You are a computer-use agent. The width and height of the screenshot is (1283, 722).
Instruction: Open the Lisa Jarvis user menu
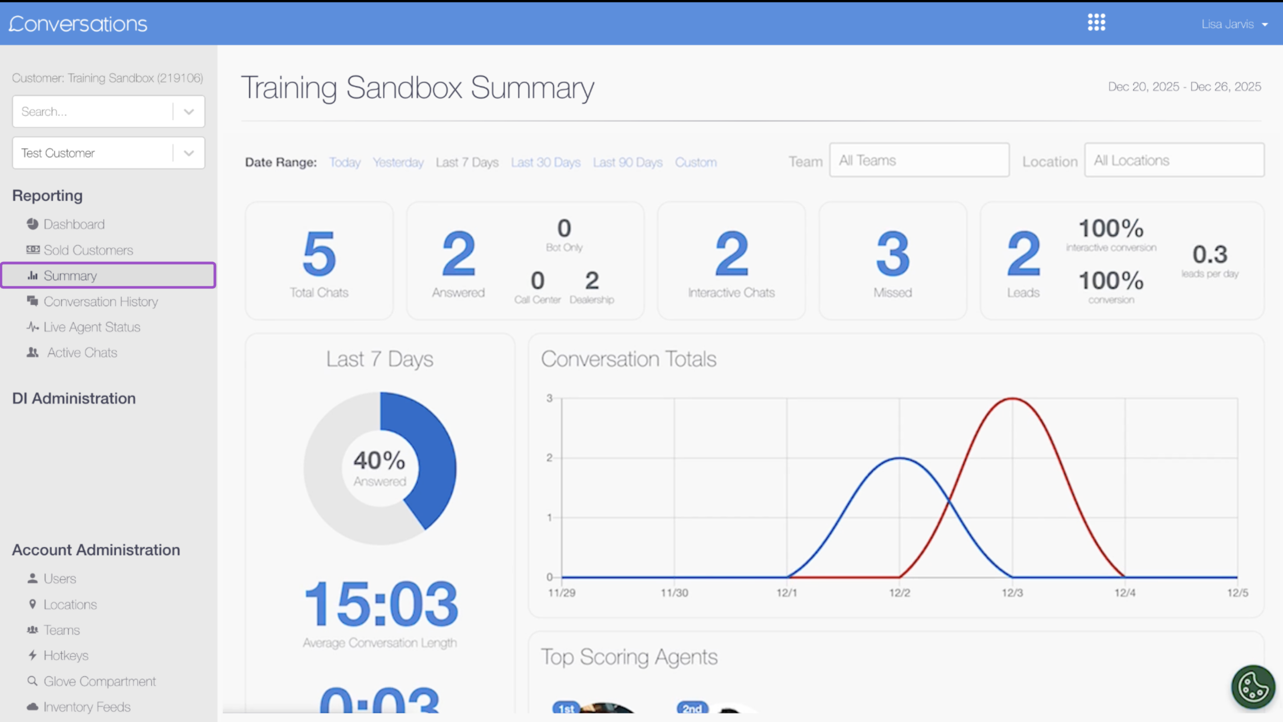pos(1235,24)
